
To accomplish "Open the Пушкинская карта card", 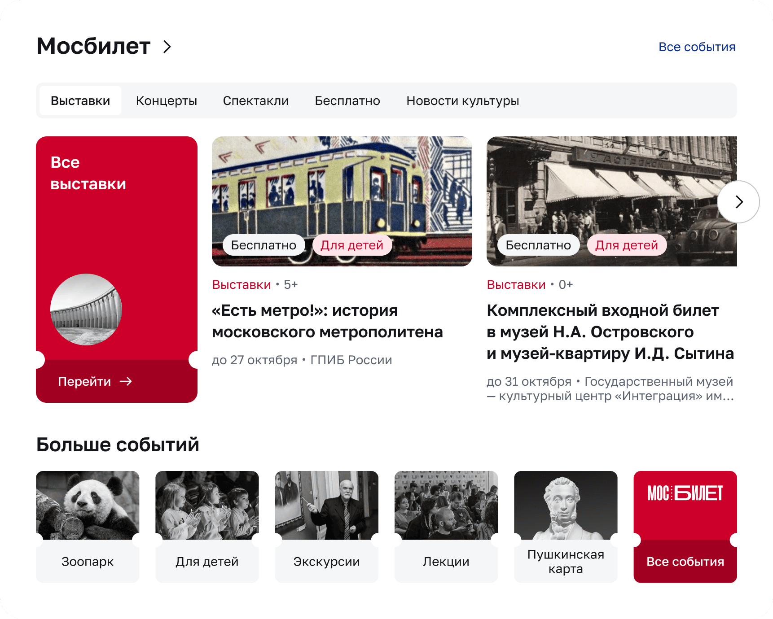I will [x=566, y=527].
